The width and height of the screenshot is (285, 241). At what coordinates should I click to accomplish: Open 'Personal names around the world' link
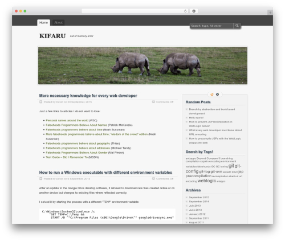pyautogui.click(x=67, y=120)
